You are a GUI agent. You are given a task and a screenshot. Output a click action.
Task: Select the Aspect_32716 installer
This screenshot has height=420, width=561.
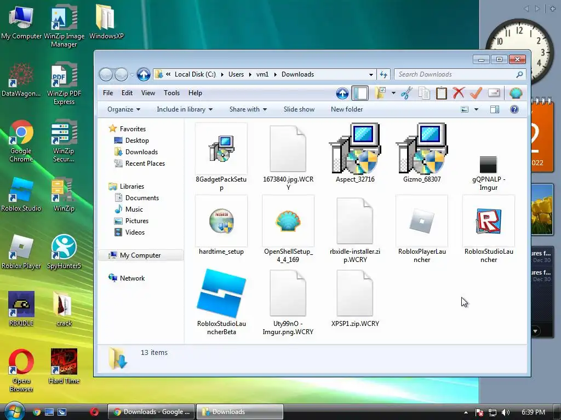(x=355, y=153)
